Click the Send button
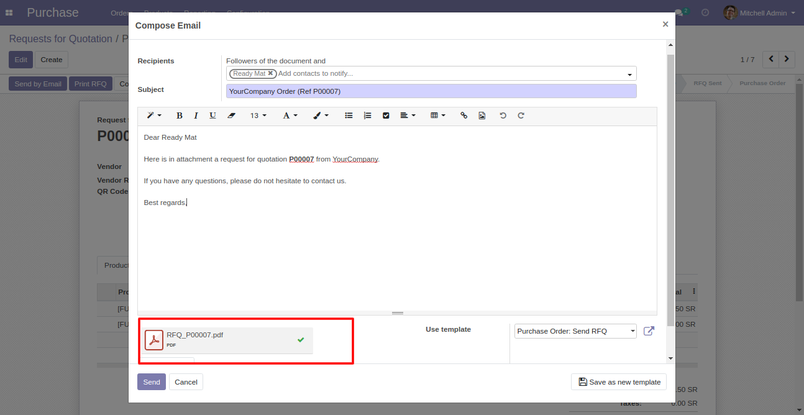Viewport: 804px width, 415px height. [x=151, y=382]
